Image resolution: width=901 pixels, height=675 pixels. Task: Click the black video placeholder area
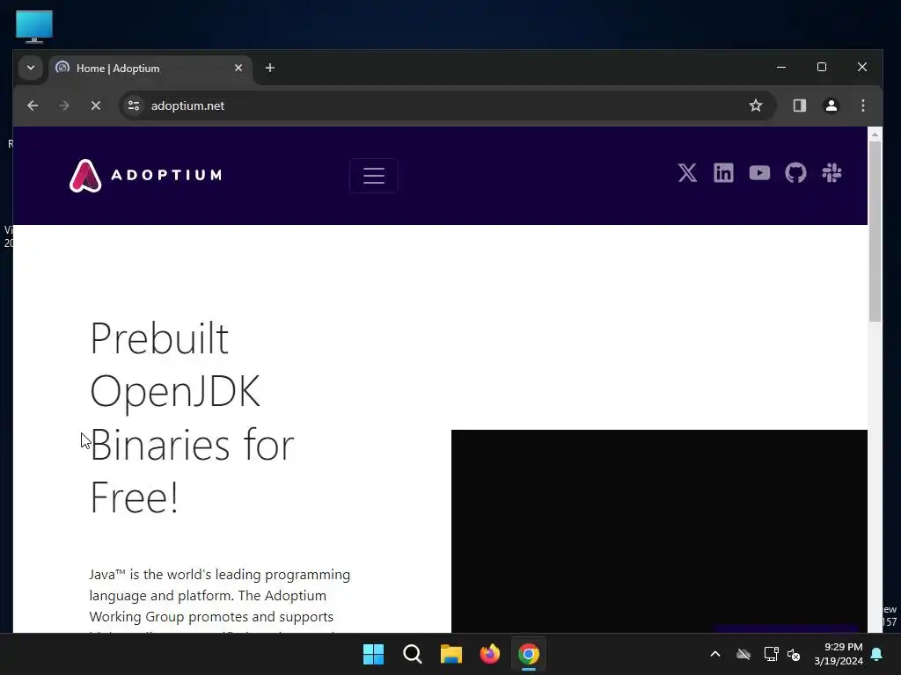[x=659, y=531]
